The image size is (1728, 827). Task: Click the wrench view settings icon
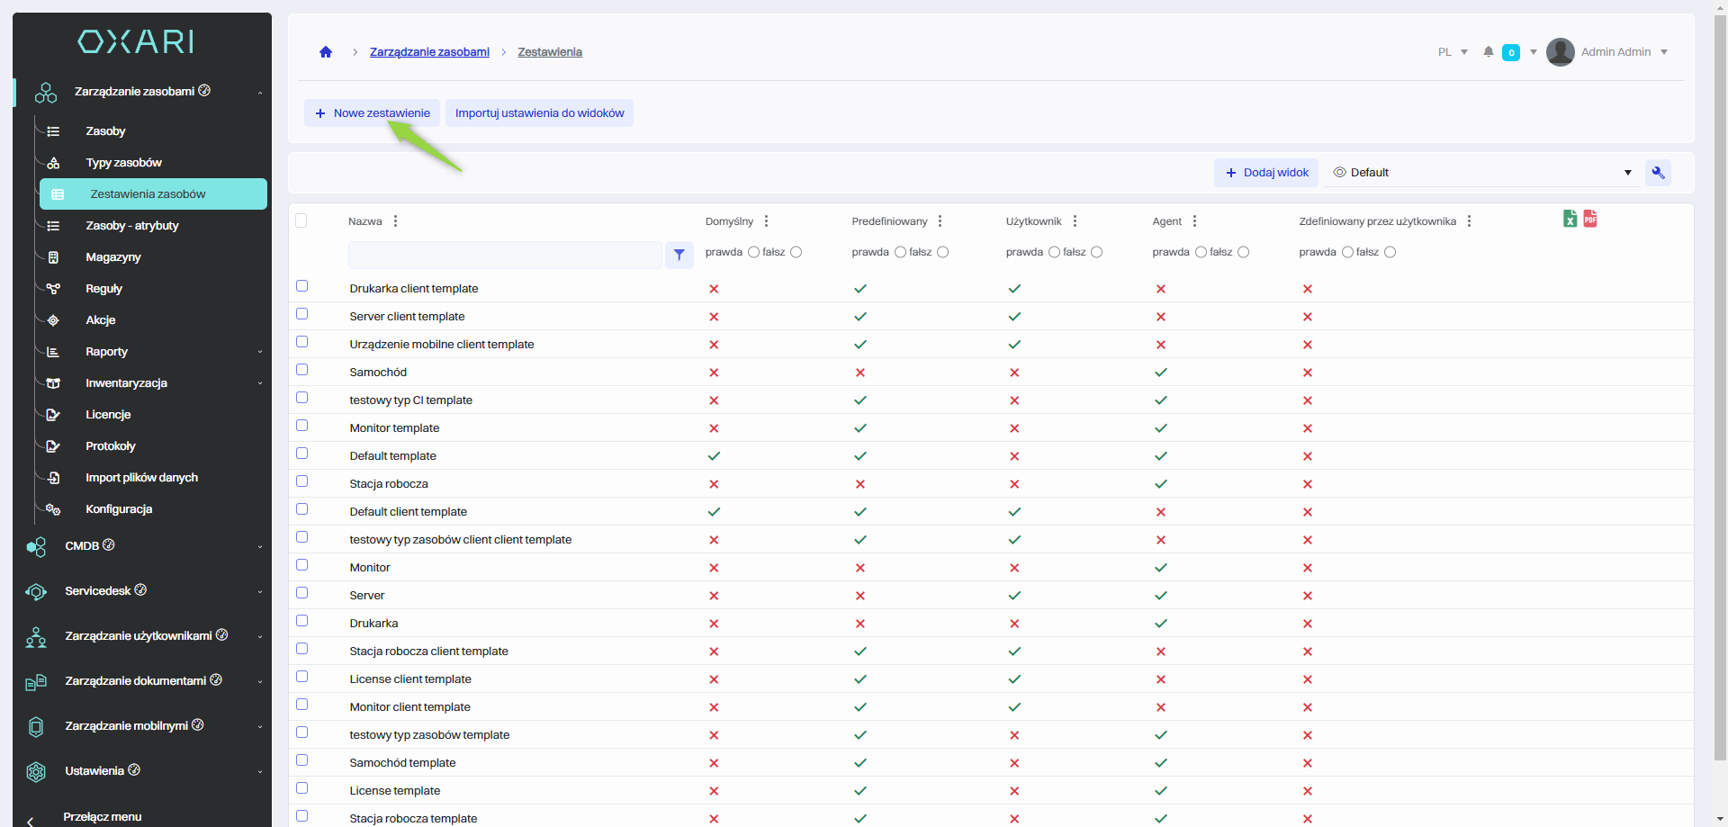pos(1658,173)
